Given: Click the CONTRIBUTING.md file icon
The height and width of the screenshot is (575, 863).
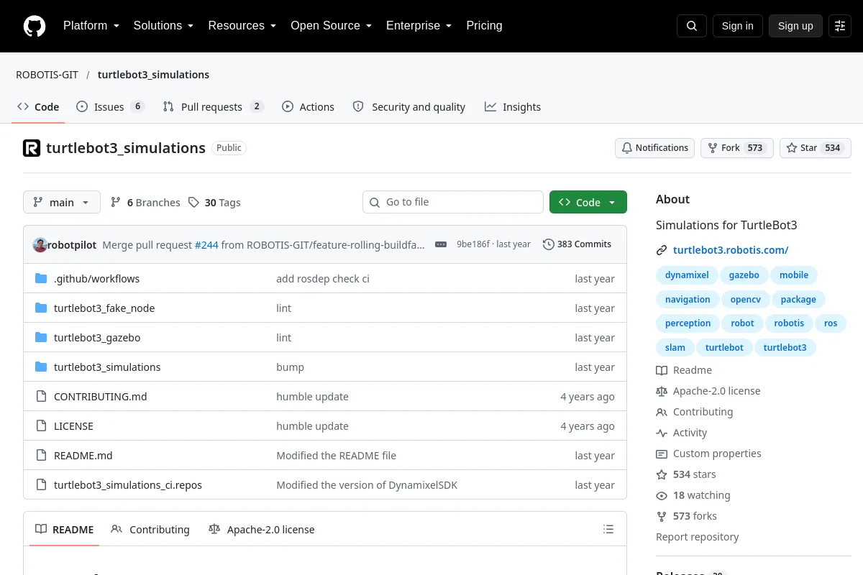Looking at the screenshot, I should click(x=41, y=397).
